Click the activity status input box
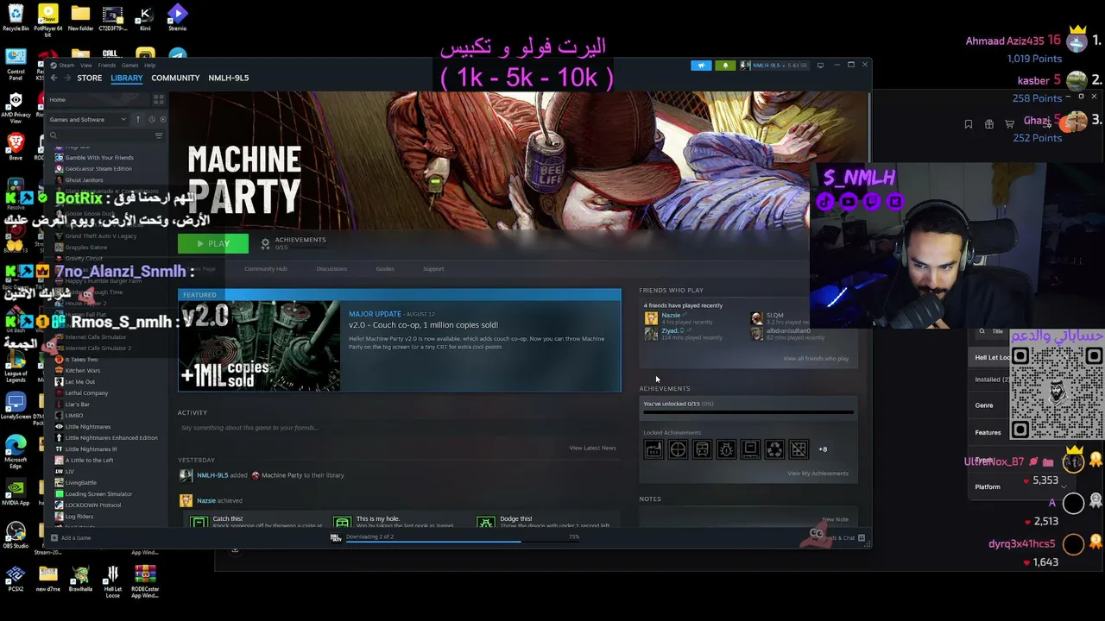Image resolution: width=1105 pixels, height=621 pixels. pyautogui.click(x=399, y=428)
